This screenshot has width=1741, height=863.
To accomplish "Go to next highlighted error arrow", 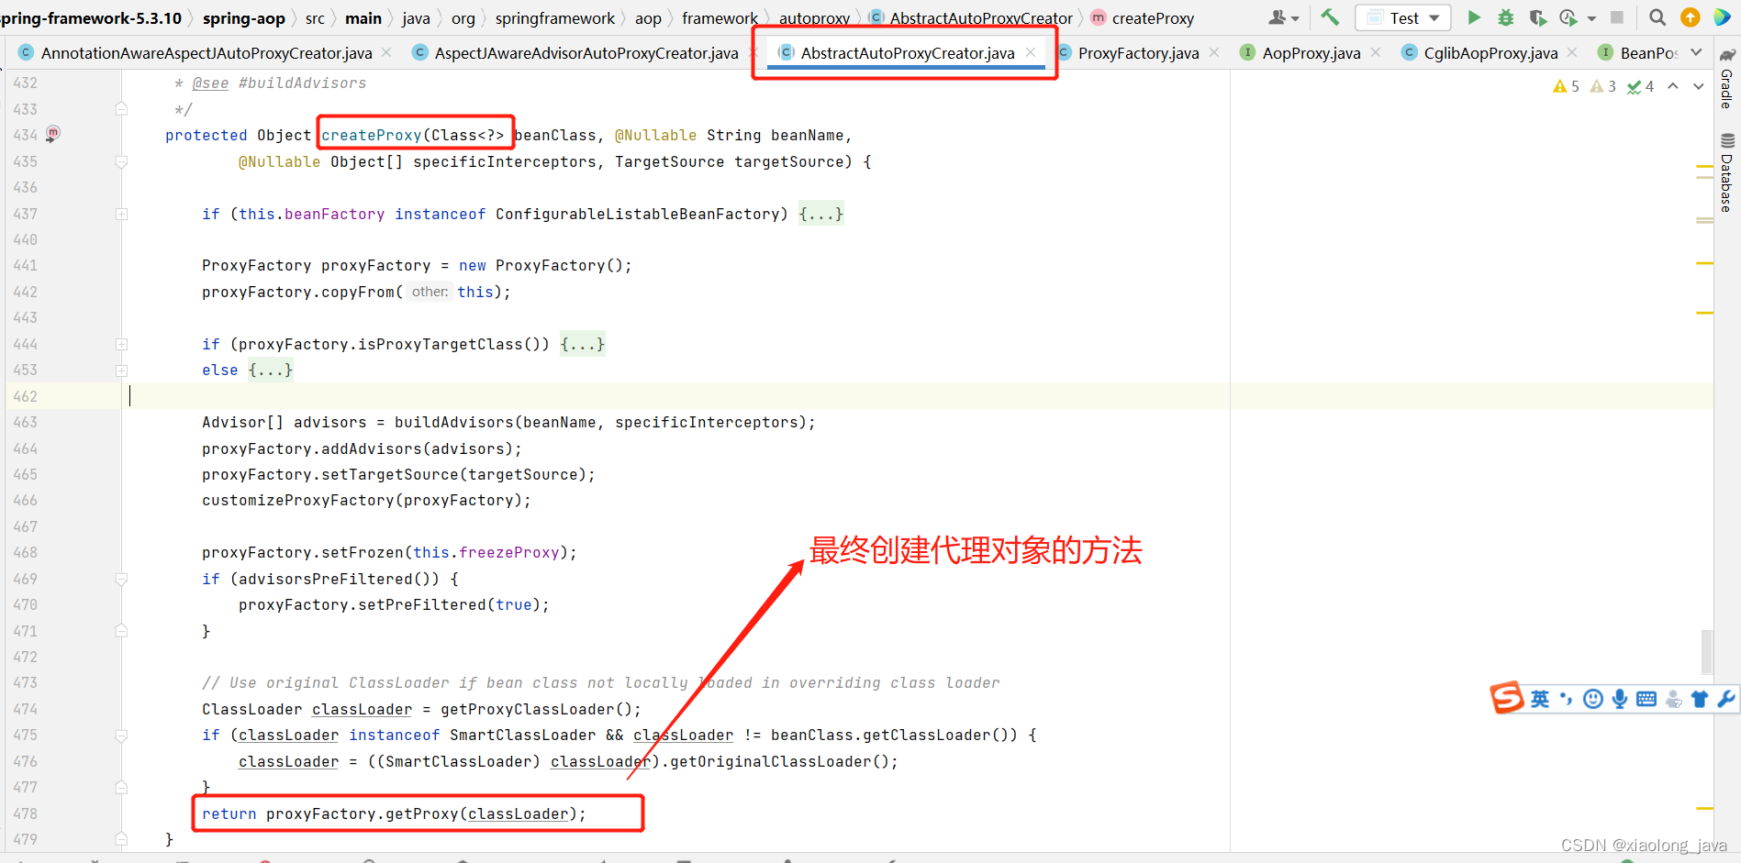I will (1699, 86).
